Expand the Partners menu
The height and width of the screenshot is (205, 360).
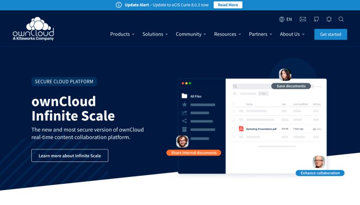(260, 34)
